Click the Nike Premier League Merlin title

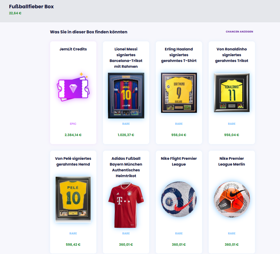coord(232,161)
